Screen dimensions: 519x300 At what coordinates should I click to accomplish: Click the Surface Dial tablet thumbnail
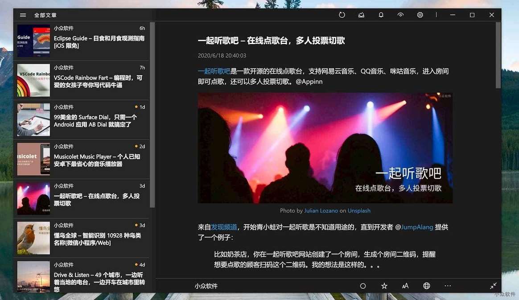[33, 119]
